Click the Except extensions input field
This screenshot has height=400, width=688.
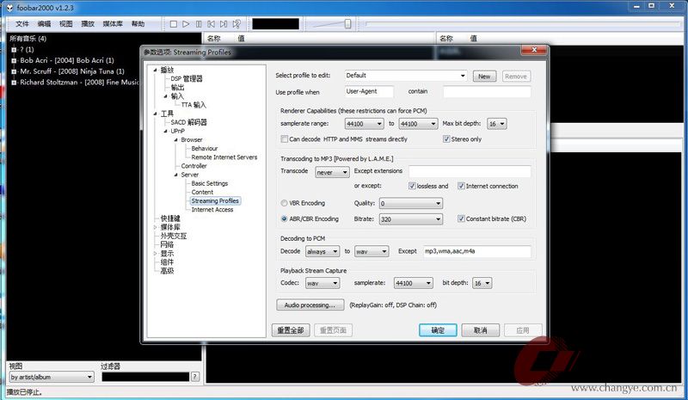click(470, 171)
